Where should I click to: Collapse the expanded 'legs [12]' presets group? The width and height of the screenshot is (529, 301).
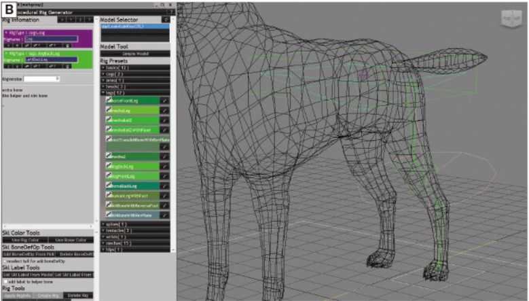coord(135,93)
